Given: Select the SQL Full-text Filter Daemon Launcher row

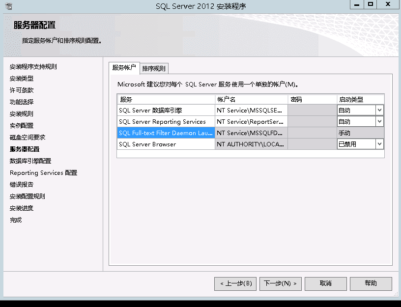Looking at the screenshot, I should [x=166, y=133].
